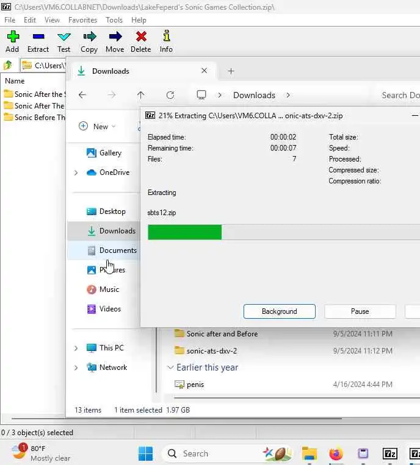The image size is (420, 465).
Task: Open Info in the 7-Zip toolbar
Action: pos(166,41)
